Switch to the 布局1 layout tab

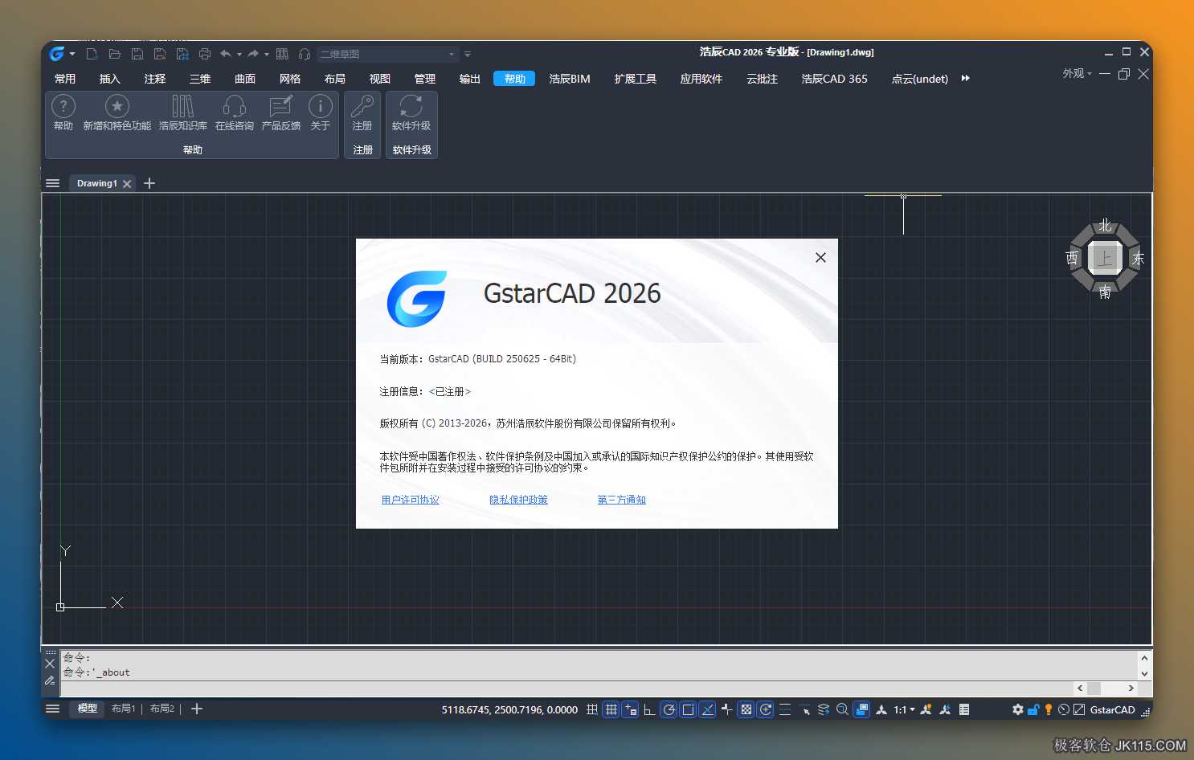pos(123,709)
